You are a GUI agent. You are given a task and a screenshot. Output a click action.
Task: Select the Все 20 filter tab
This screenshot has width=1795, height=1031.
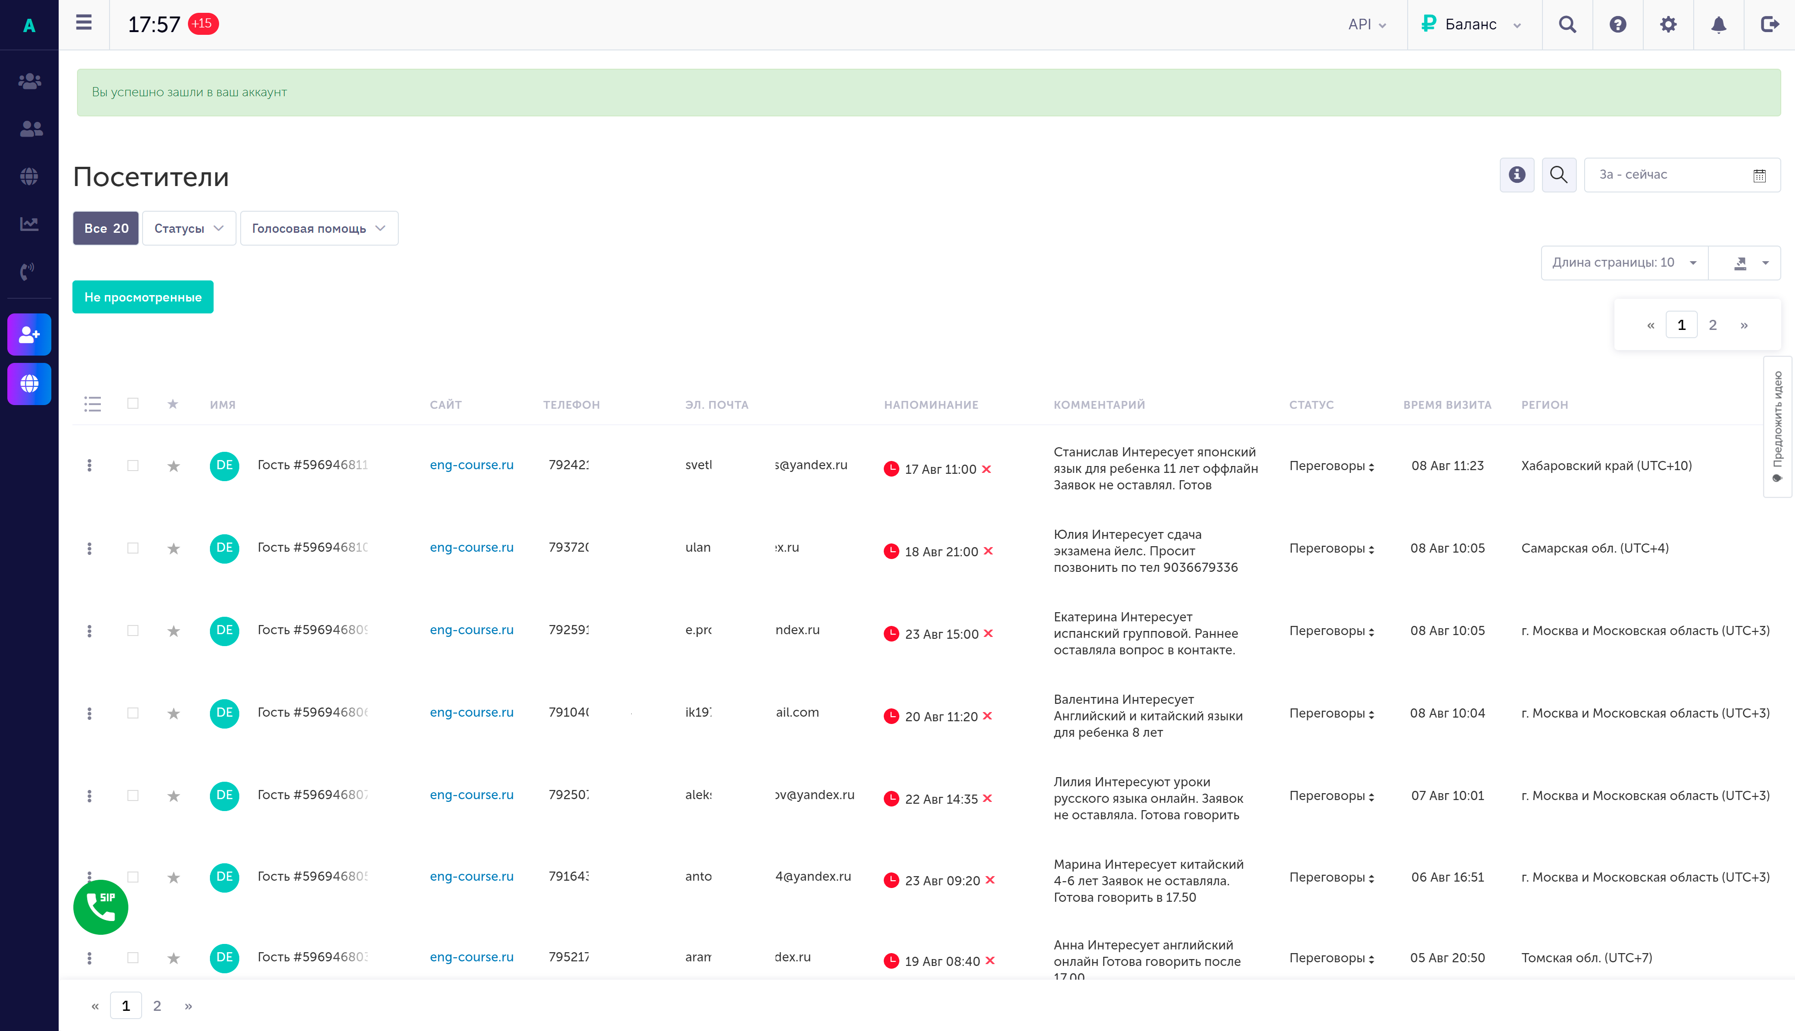(x=105, y=229)
